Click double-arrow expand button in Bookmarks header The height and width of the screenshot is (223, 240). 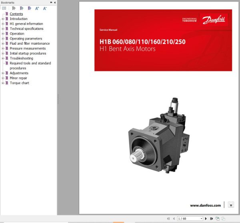[x=51, y=2]
